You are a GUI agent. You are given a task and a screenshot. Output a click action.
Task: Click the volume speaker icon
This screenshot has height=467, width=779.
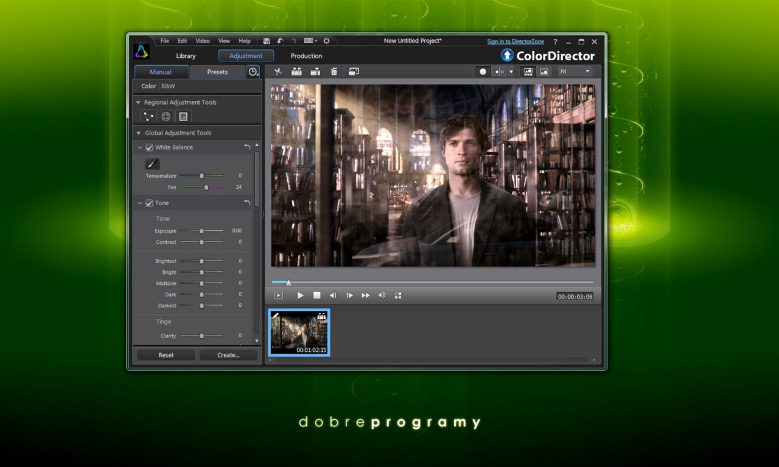pos(382,295)
